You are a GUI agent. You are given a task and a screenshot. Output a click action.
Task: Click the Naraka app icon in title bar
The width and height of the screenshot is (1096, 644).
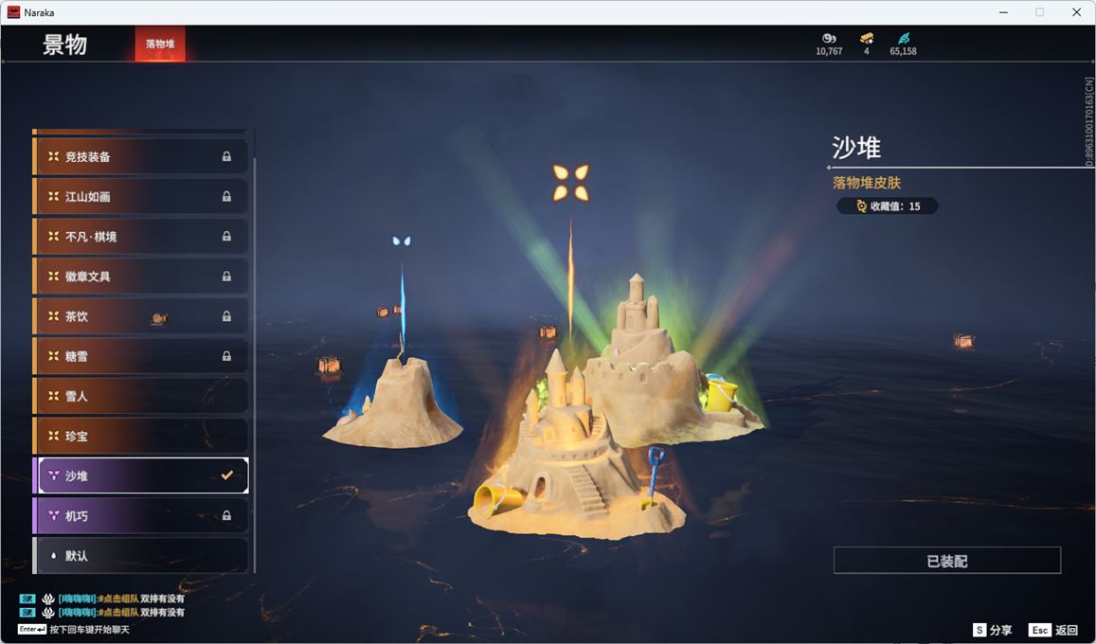13,12
